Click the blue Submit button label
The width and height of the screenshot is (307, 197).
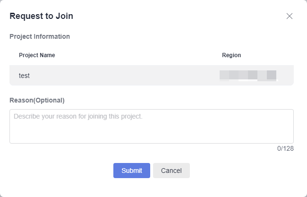pos(132,171)
